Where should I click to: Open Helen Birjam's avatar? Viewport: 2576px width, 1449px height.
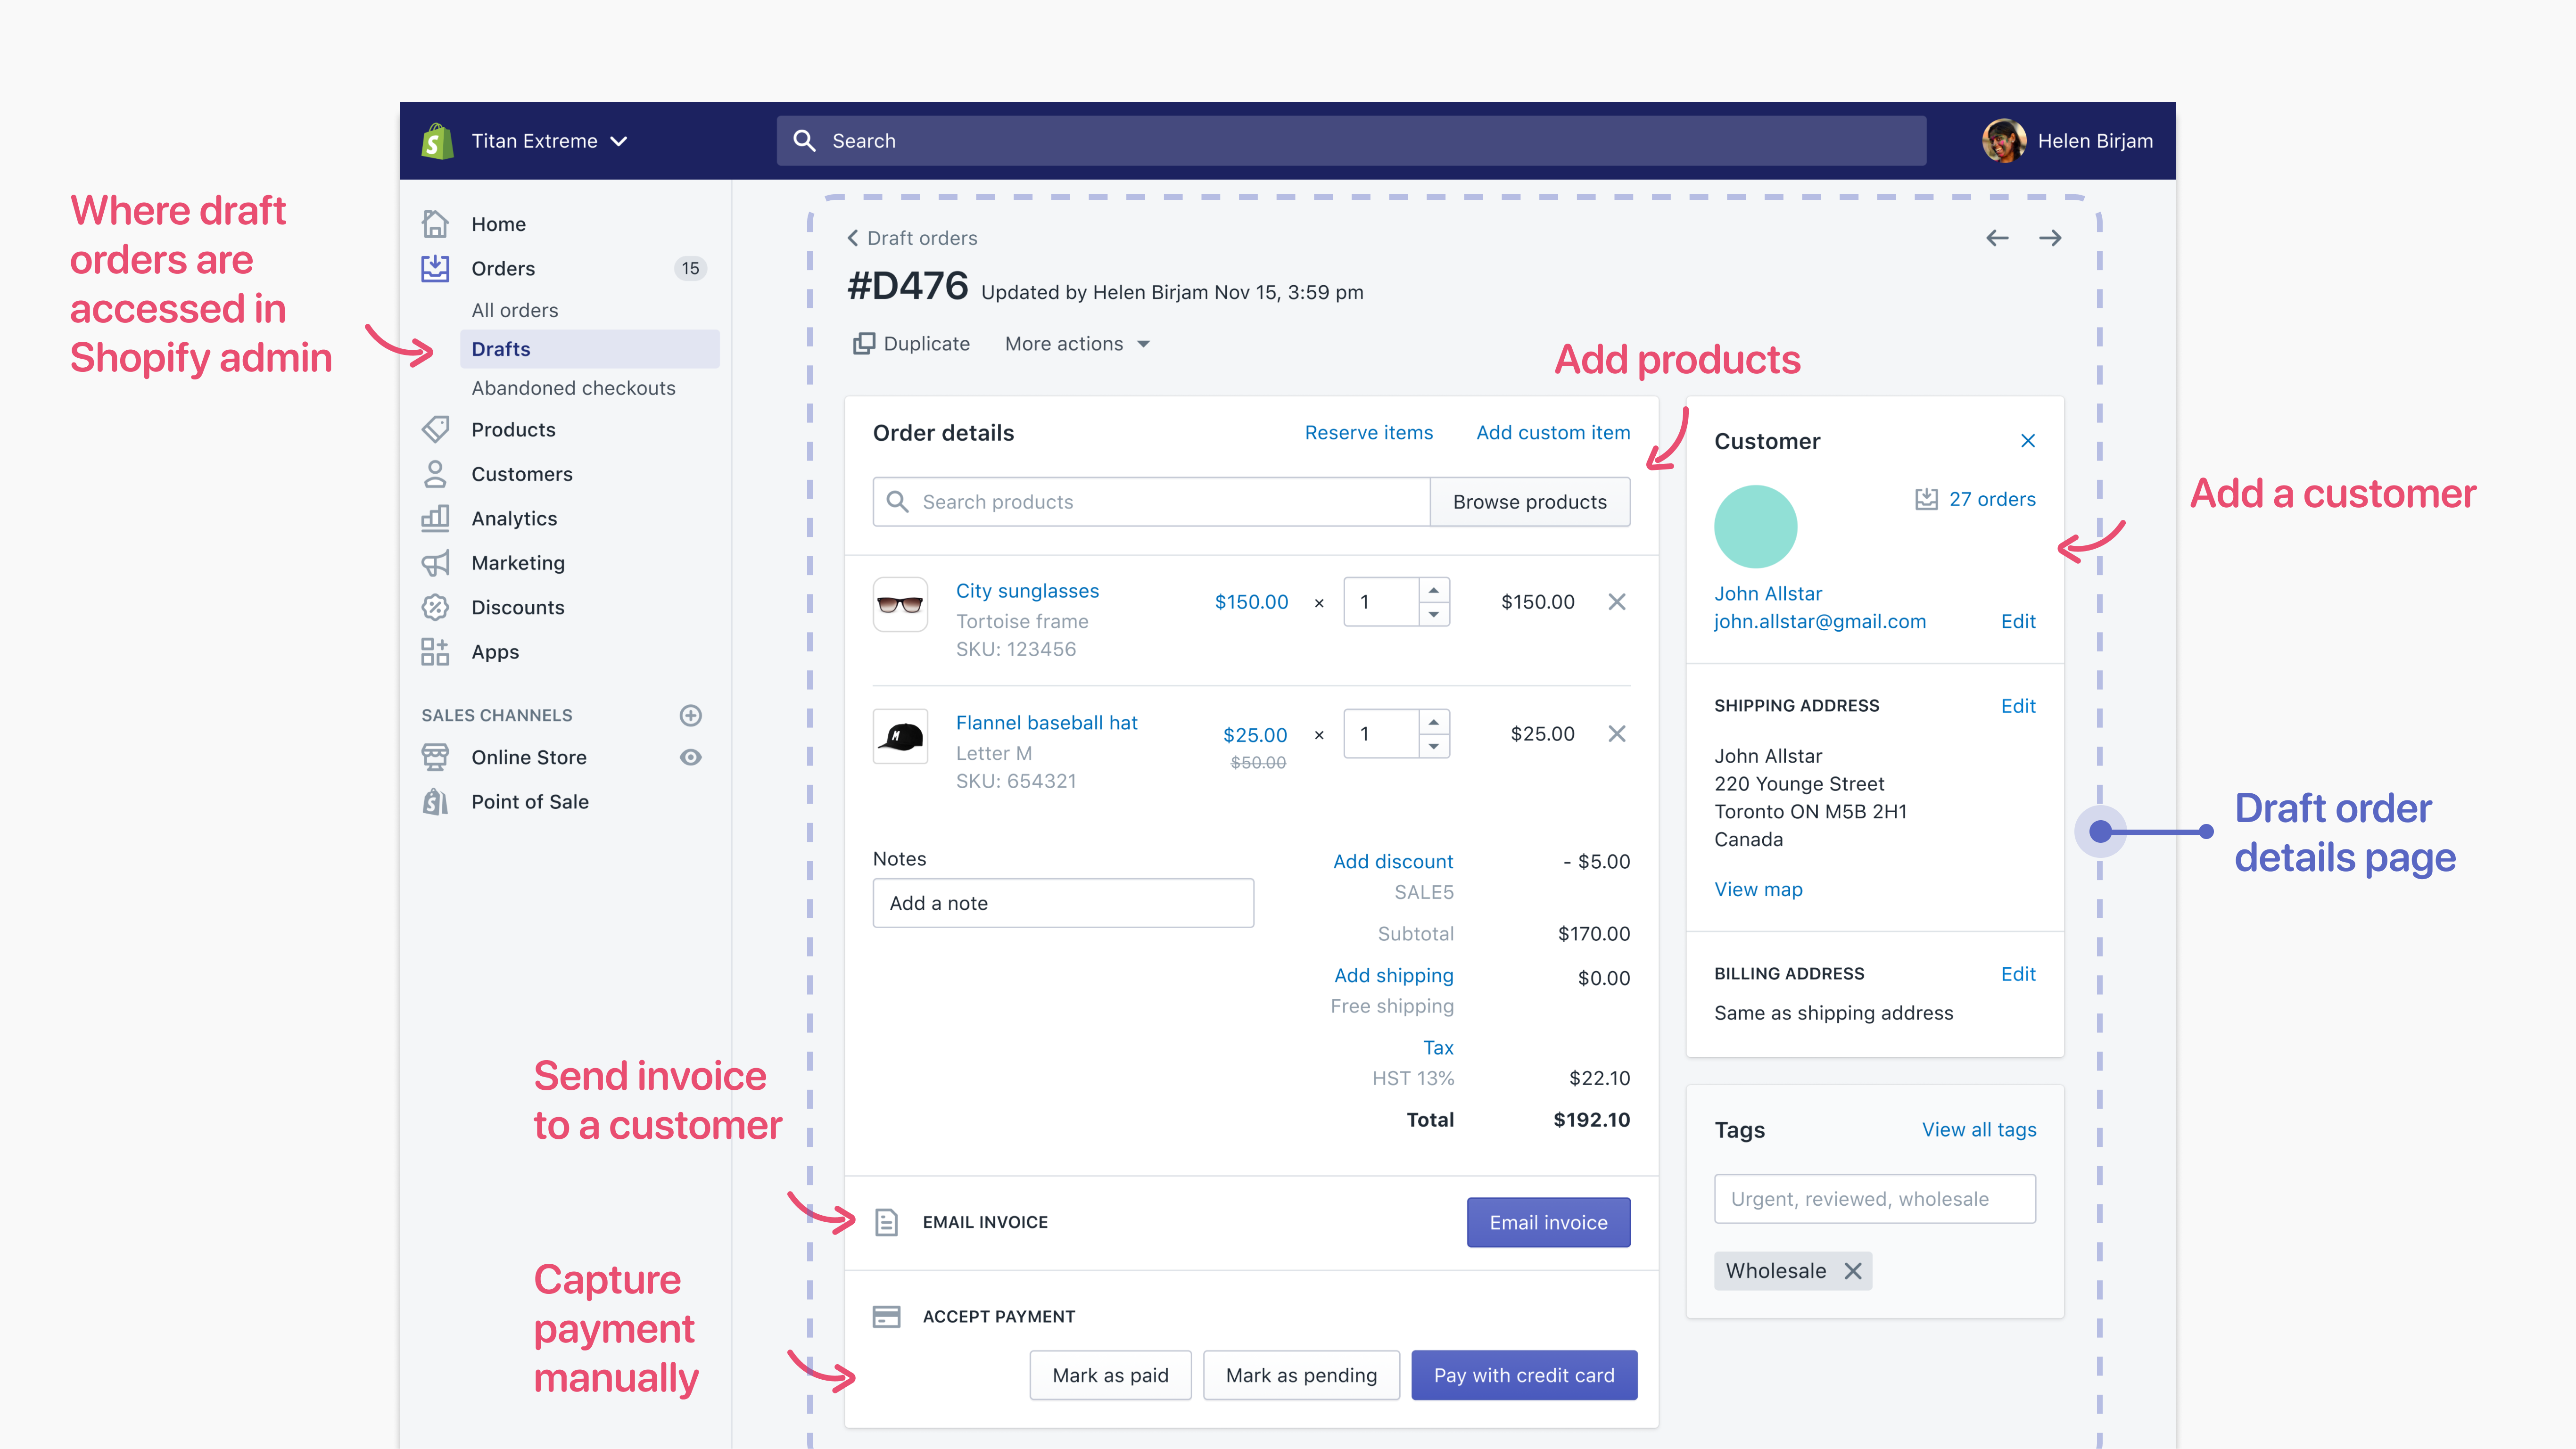(x=2004, y=141)
